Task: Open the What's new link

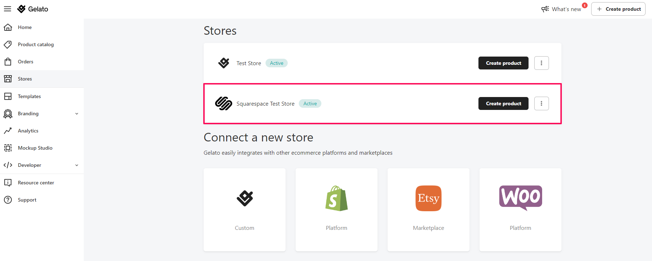Action: tap(566, 9)
